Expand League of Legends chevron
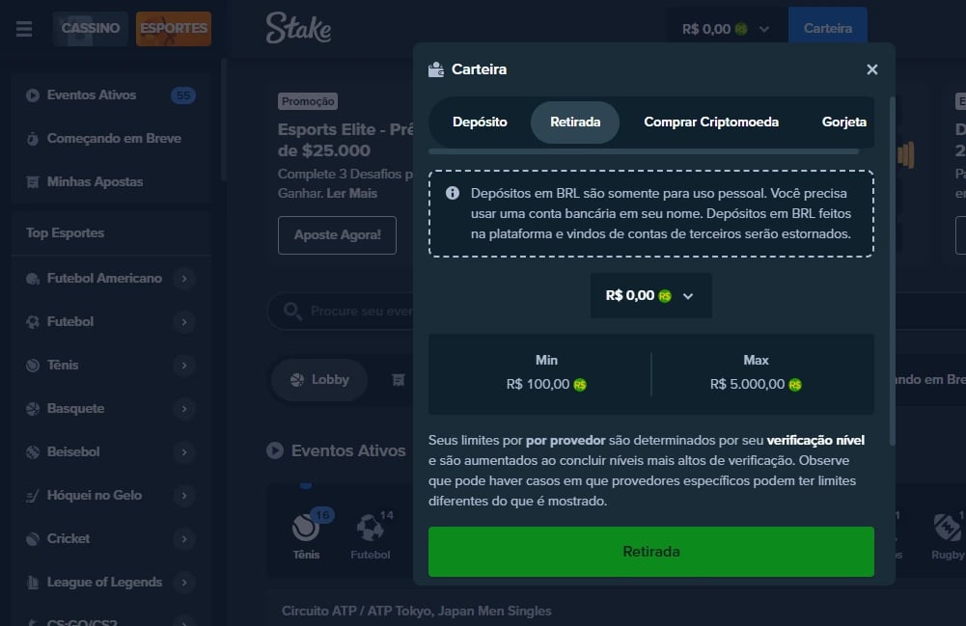Image resolution: width=966 pixels, height=626 pixels. pyautogui.click(x=183, y=583)
